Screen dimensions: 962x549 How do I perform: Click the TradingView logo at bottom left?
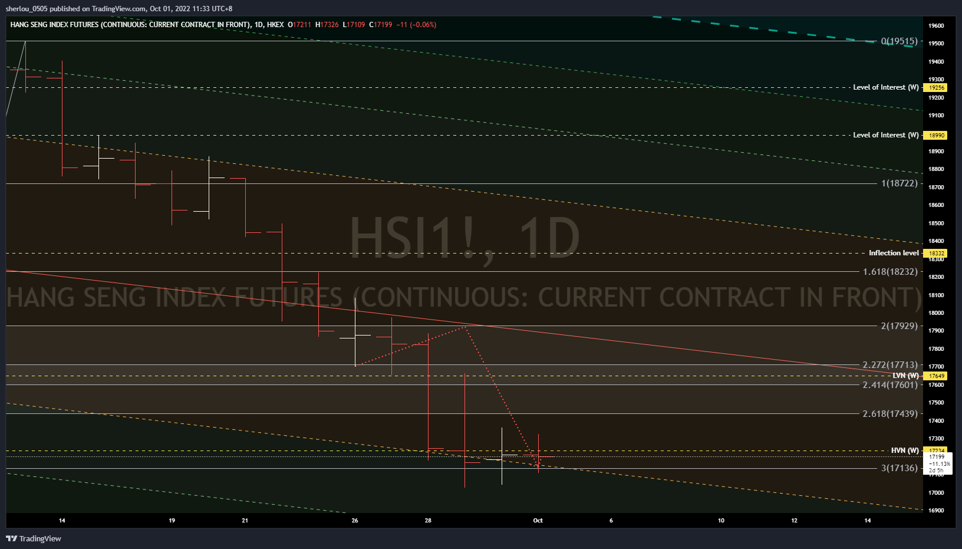(34, 538)
